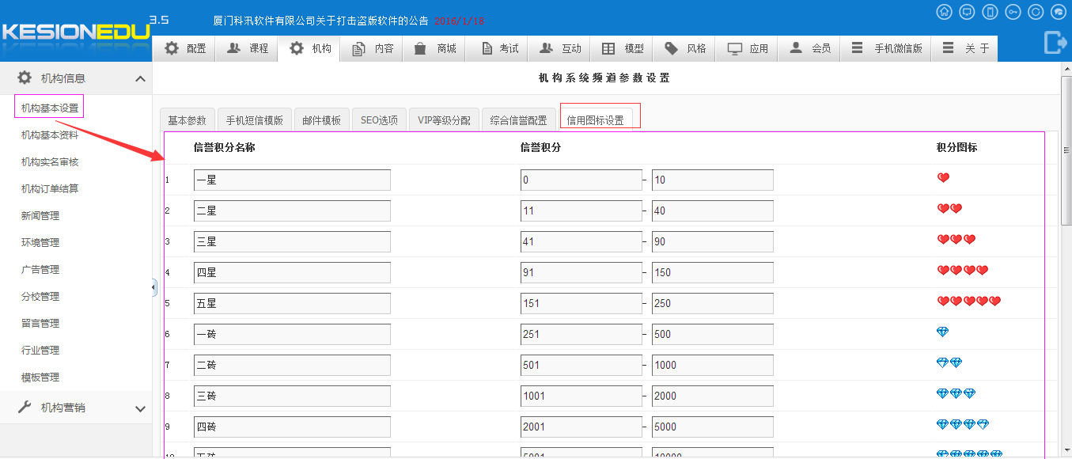
Task: Click the circular refresh icon in header
Action: 1036,12
